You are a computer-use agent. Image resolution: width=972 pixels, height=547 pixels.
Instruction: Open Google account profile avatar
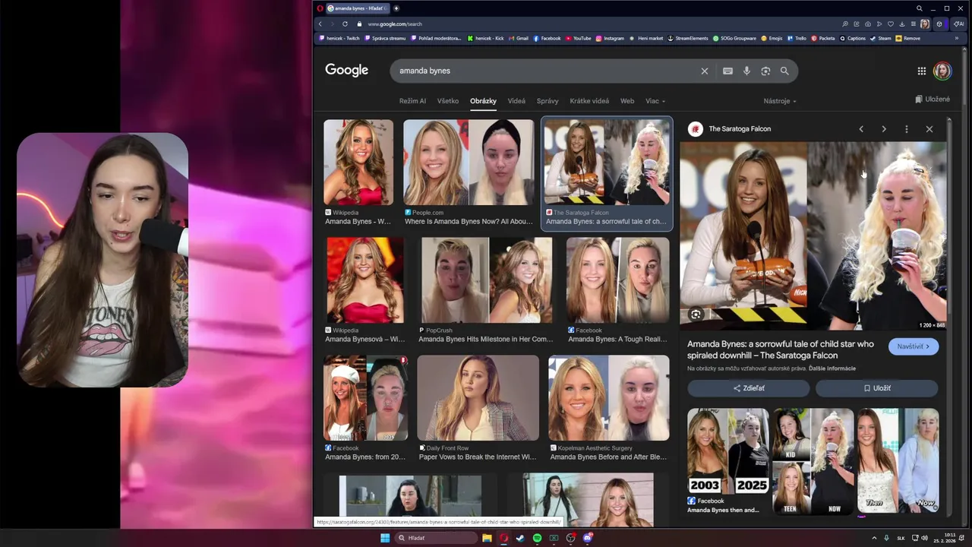click(x=942, y=71)
